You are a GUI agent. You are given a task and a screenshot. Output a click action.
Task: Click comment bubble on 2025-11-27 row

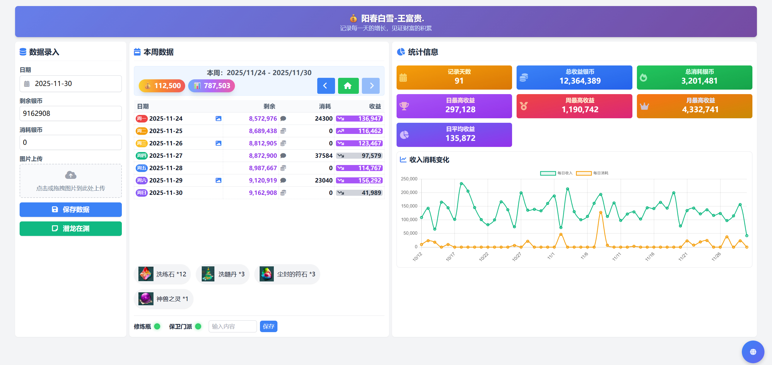[x=283, y=156]
